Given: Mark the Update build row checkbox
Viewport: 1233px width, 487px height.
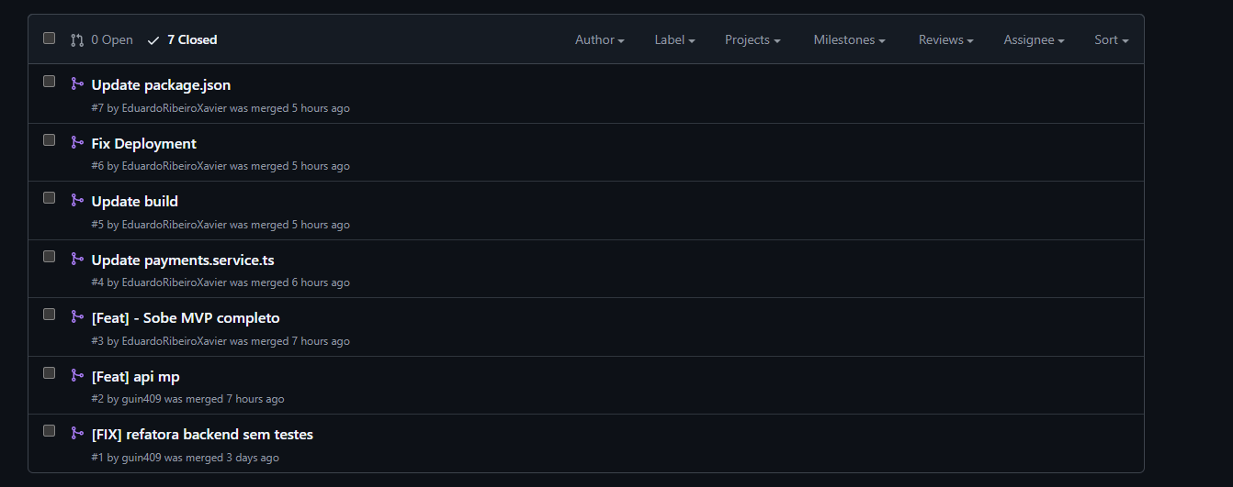Looking at the screenshot, I should click(50, 198).
